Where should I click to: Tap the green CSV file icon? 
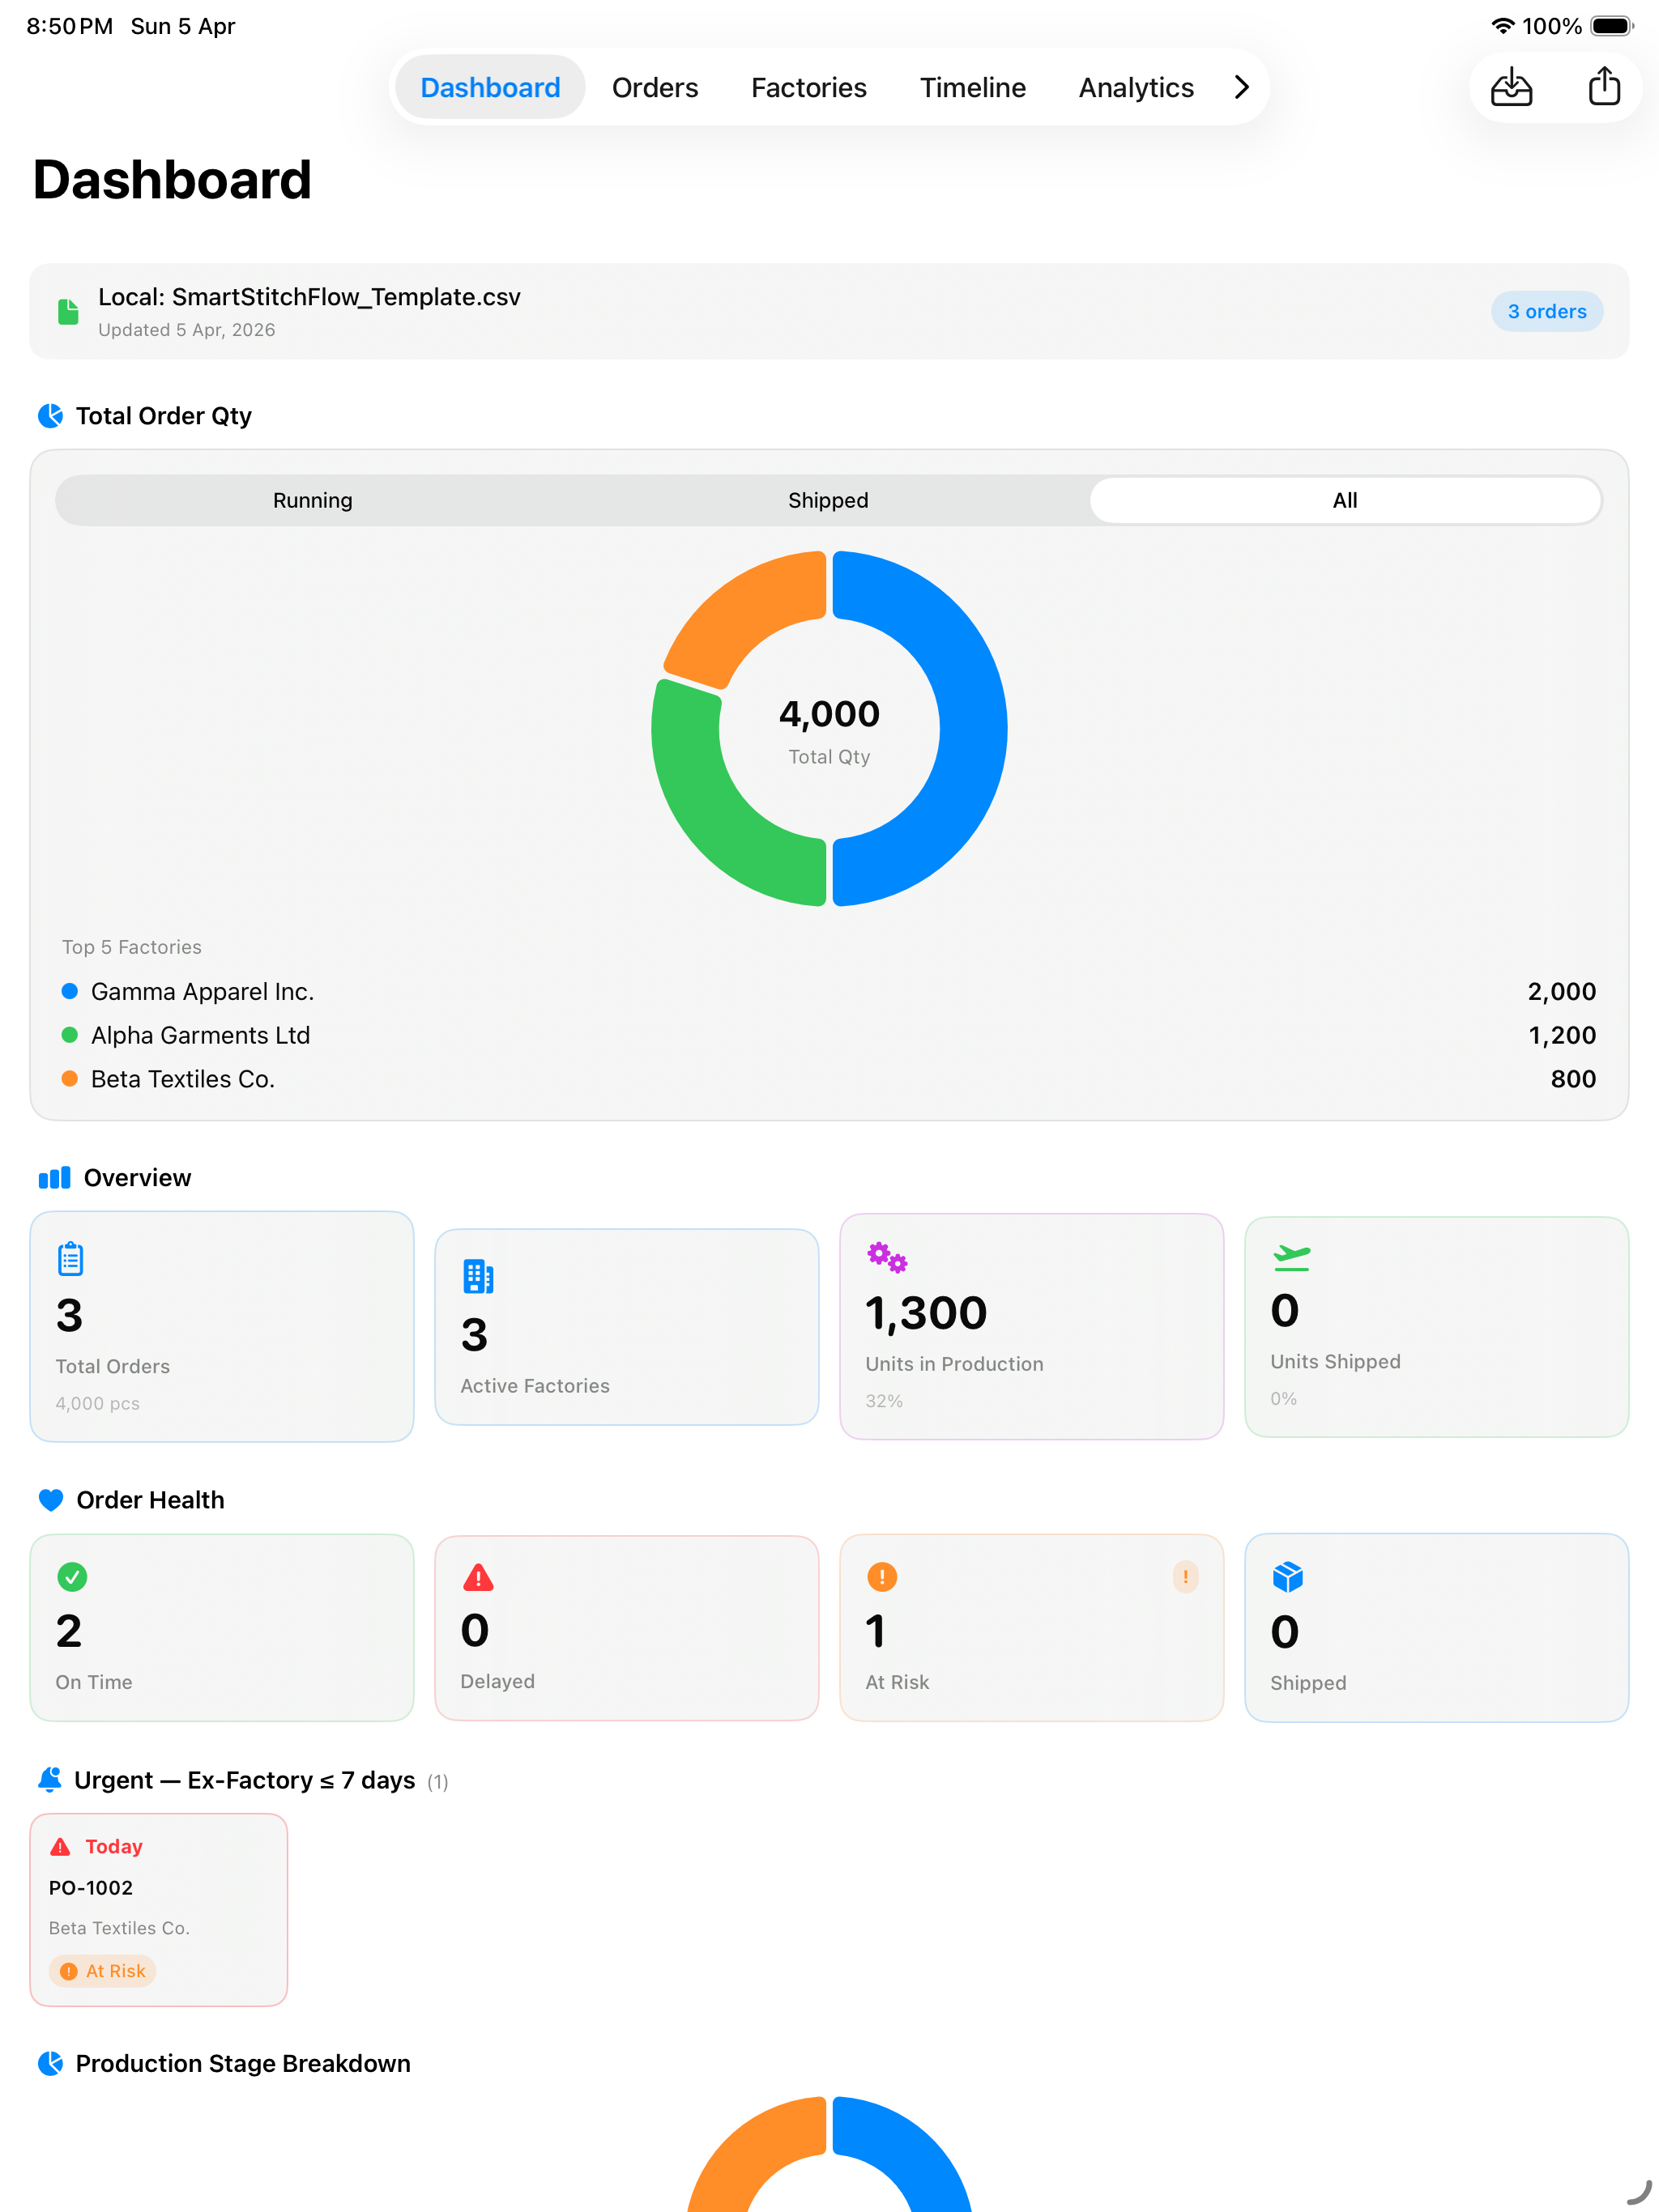point(68,312)
